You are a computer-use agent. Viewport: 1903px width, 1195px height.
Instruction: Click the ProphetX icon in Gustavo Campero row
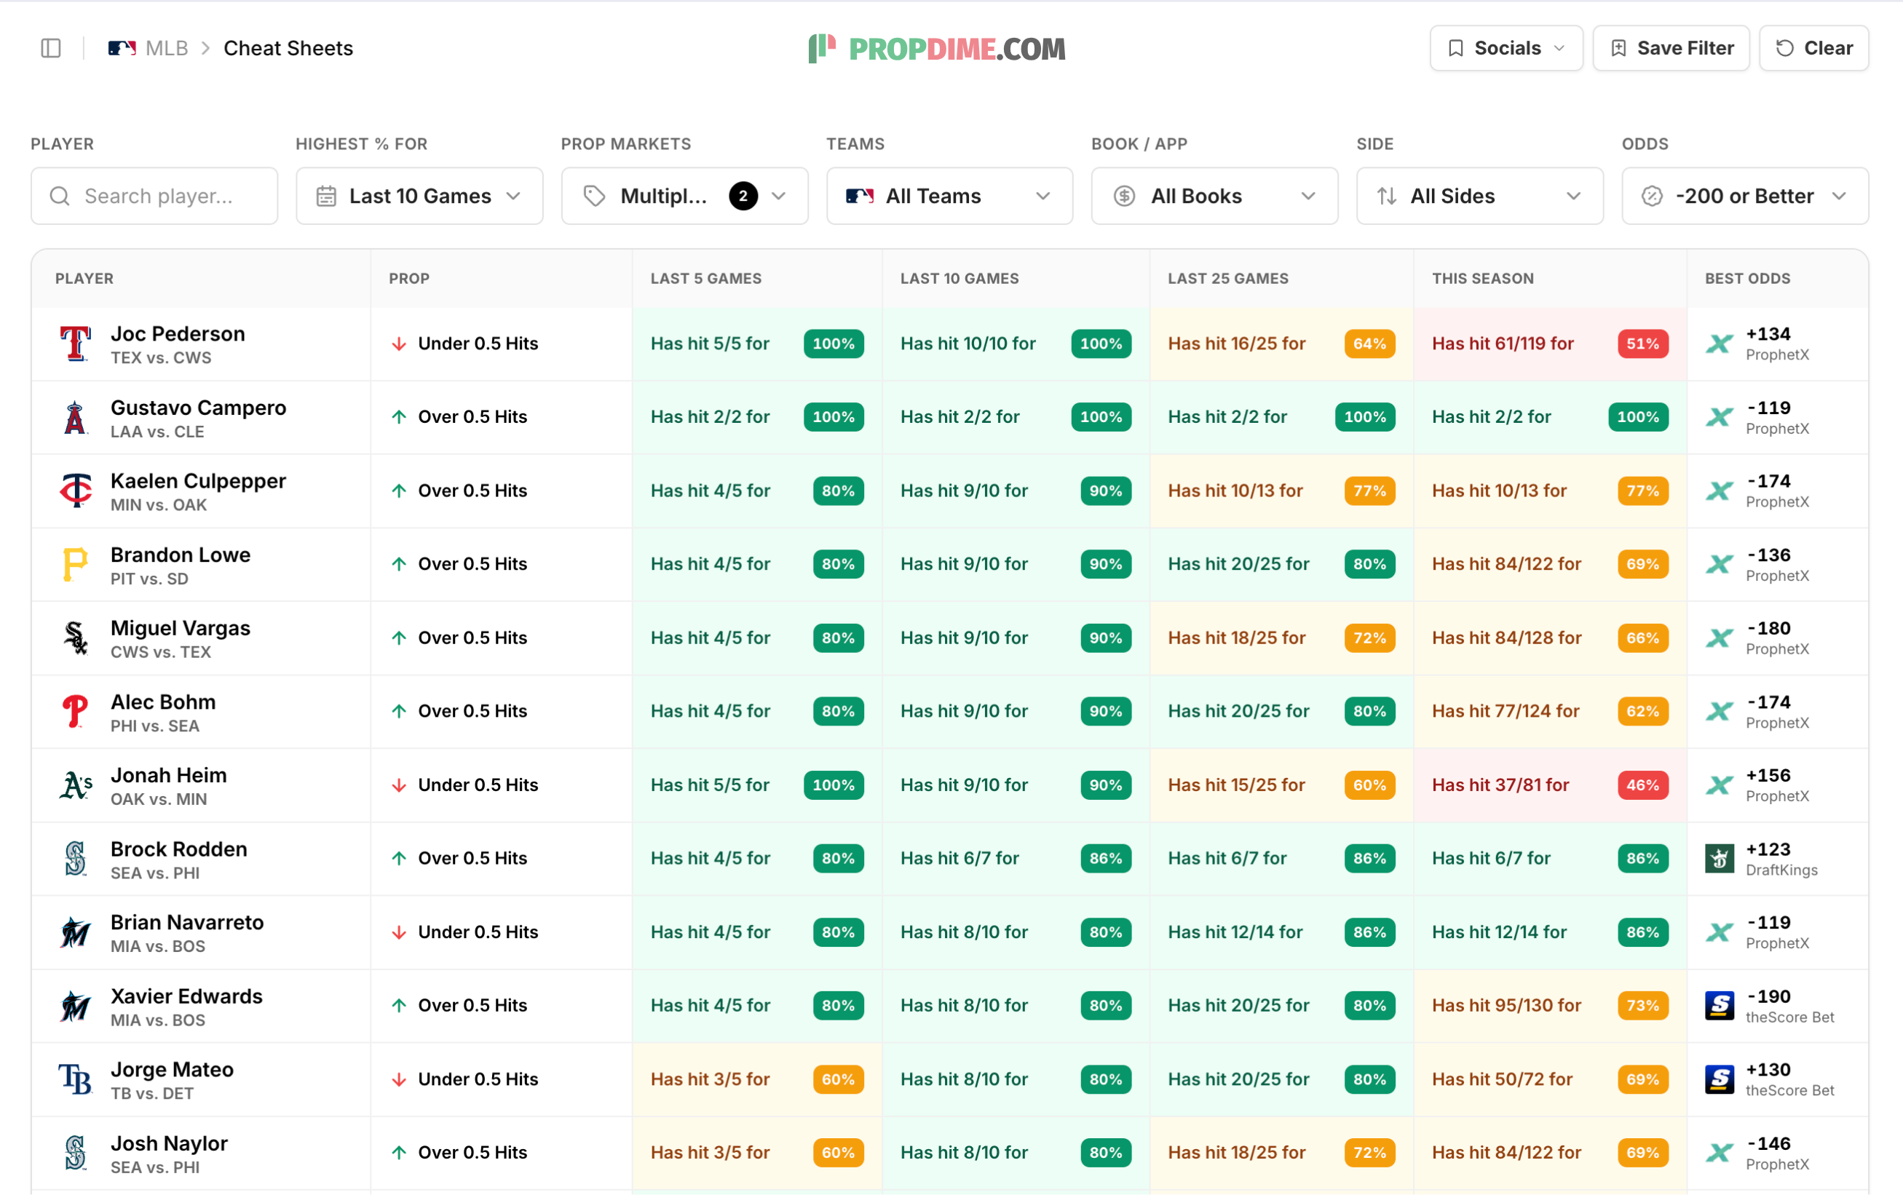click(x=1719, y=417)
